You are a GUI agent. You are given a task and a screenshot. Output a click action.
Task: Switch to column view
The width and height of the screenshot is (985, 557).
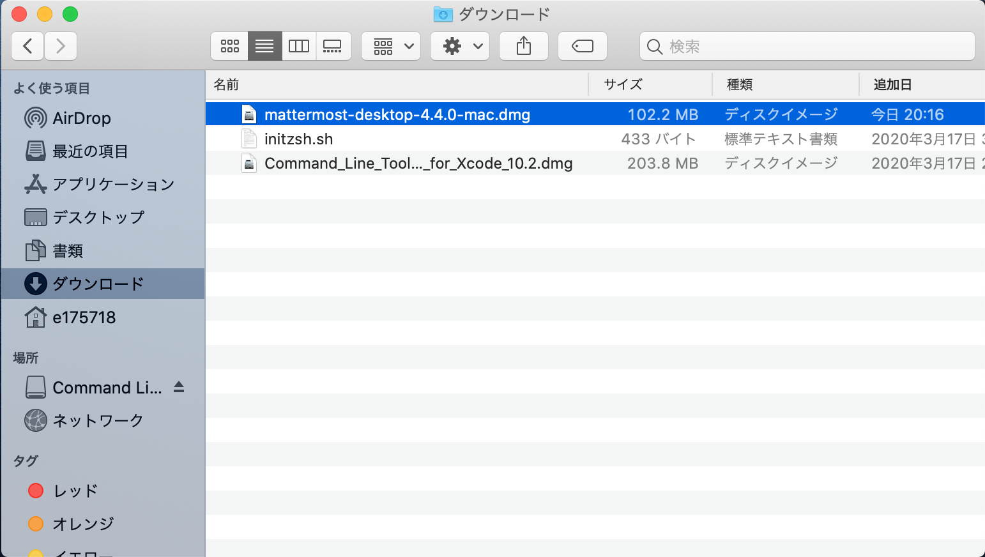299,46
